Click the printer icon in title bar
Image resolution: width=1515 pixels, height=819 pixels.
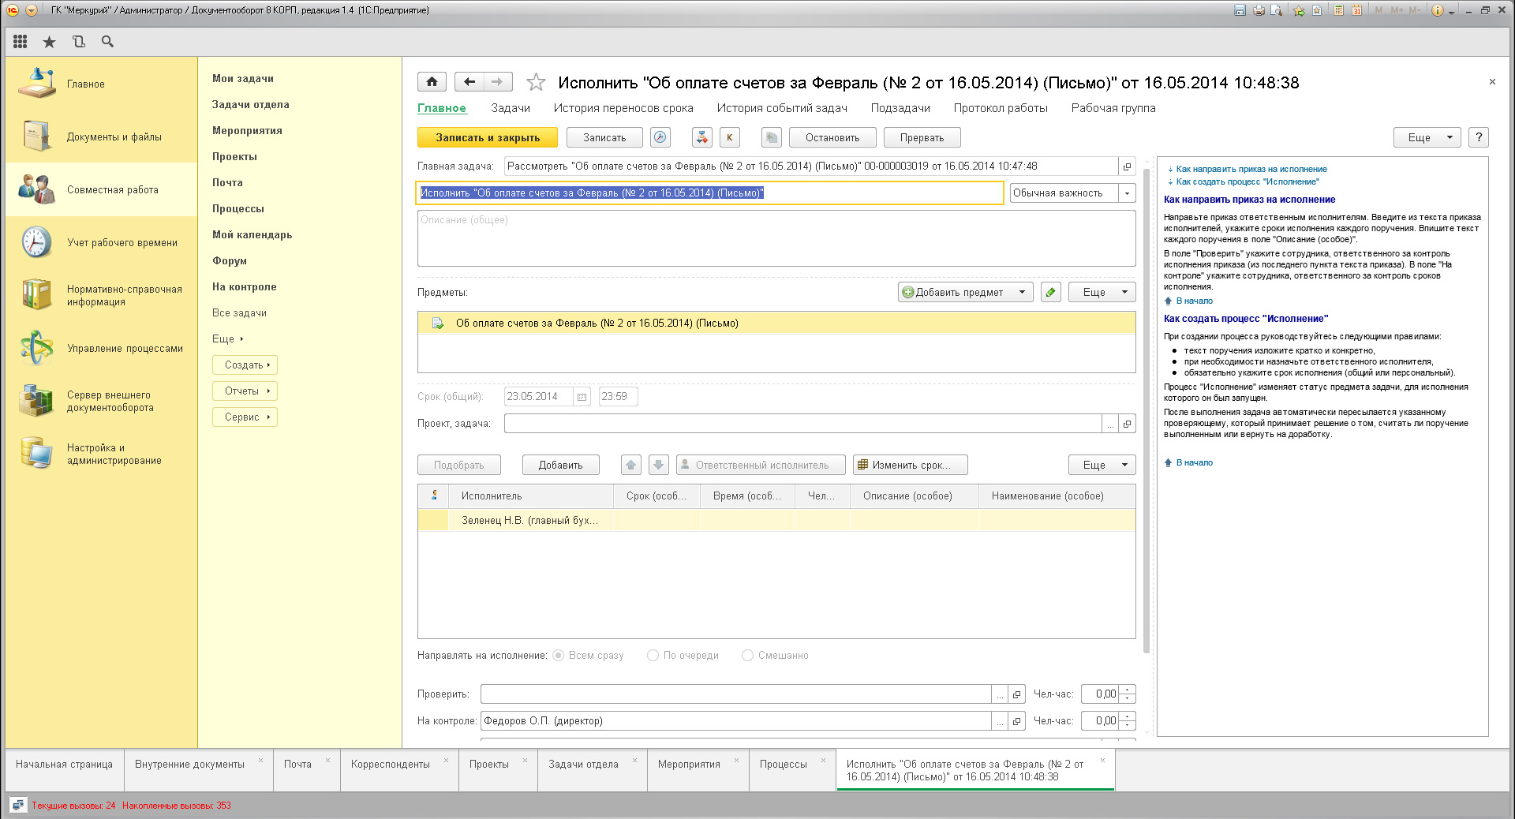tap(1259, 10)
